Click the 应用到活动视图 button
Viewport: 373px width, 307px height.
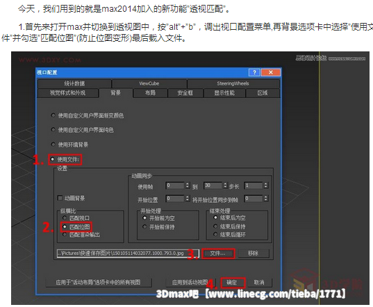coord(190,282)
